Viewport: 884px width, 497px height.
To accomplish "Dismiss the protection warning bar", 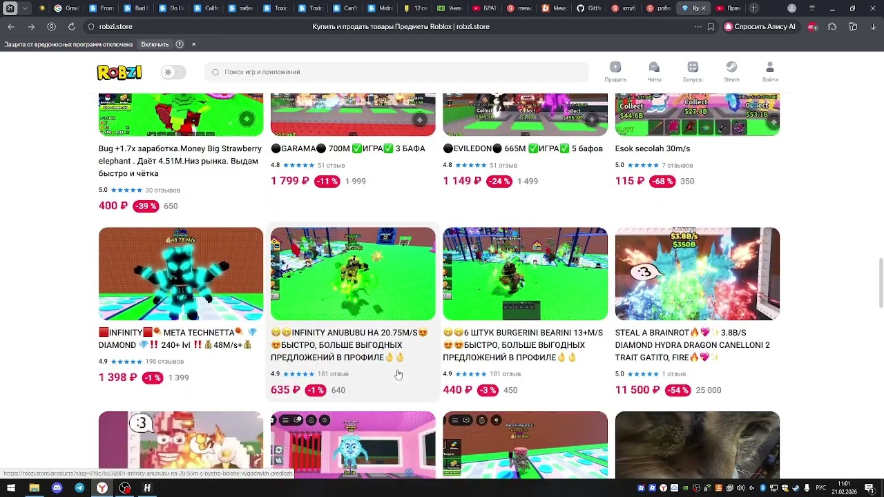I will tap(193, 44).
